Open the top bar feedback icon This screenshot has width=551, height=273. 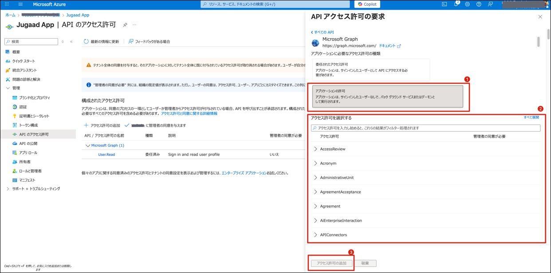[490, 4]
